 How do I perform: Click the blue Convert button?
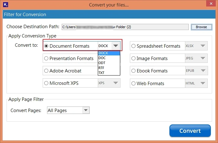[190, 131]
